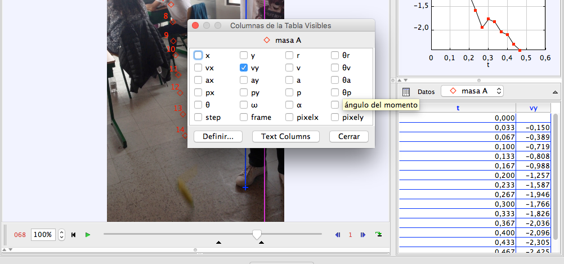Play the video with the green arrow
This screenshot has height=264, width=564.
pos(88,235)
